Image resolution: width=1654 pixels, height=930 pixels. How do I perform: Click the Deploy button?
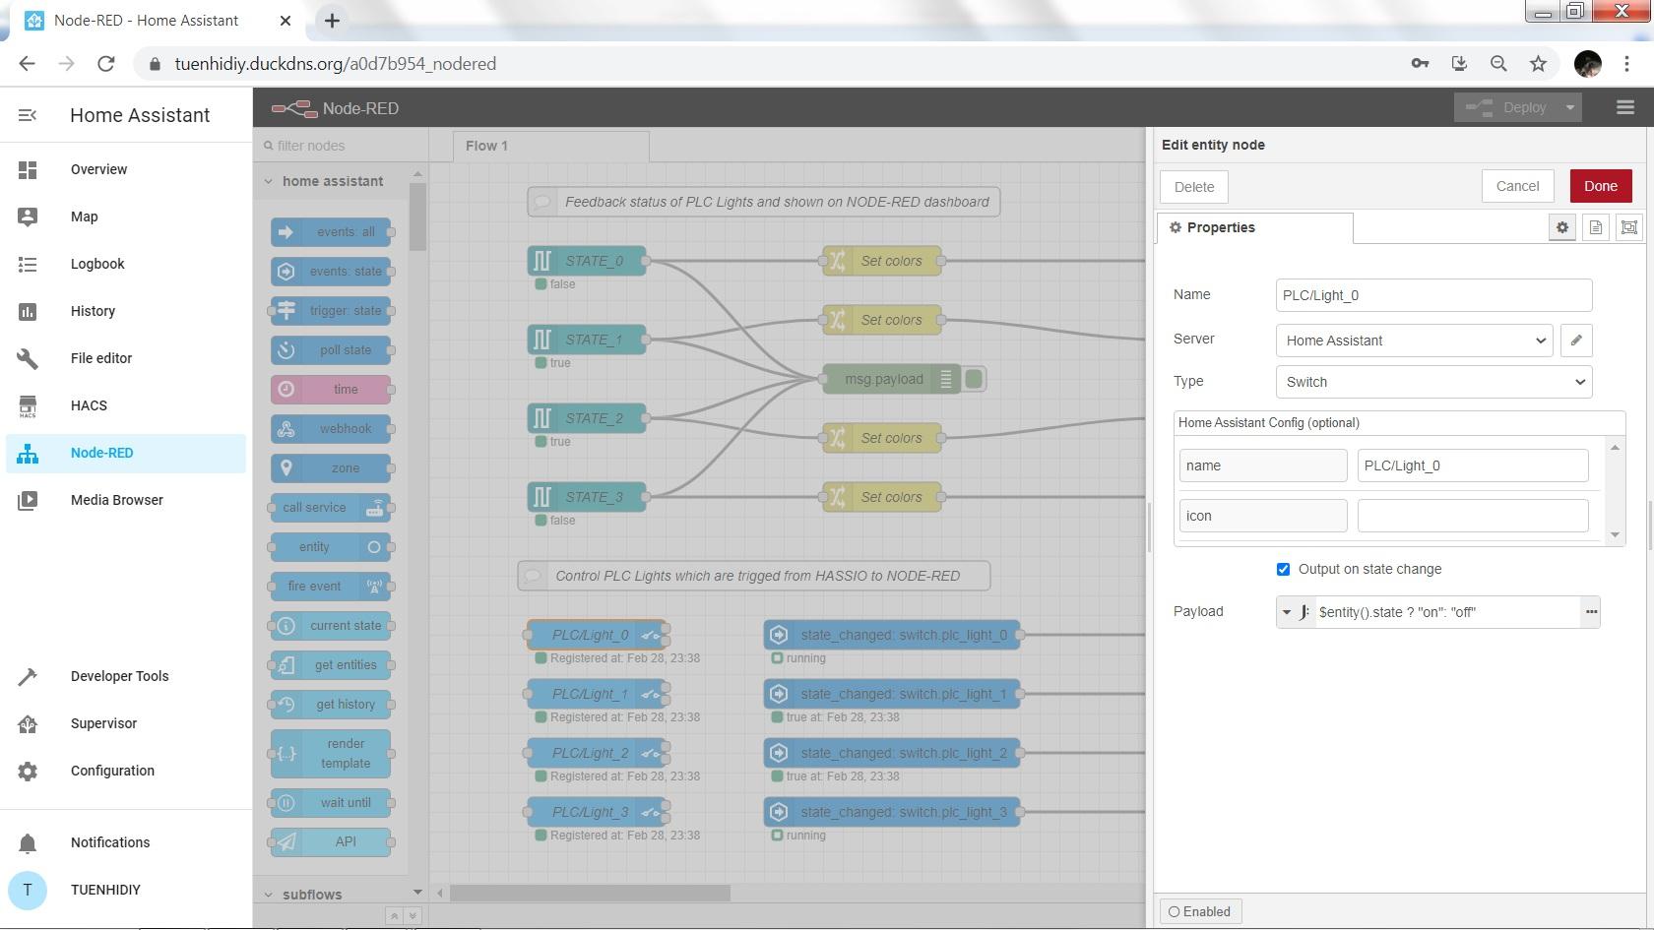click(1507, 107)
